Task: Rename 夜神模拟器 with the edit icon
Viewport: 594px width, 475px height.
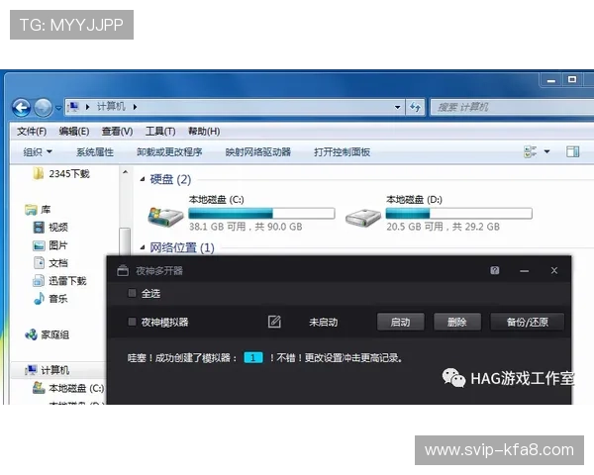Action: pos(274,322)
